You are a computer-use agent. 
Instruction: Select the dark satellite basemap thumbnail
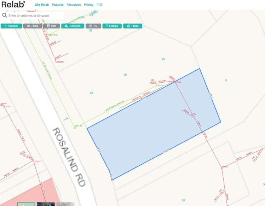pyautogui.click(x=46, y=204)
